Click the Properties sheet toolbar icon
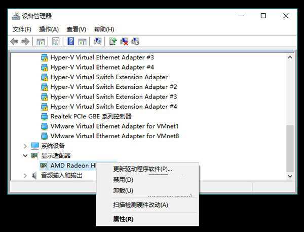This screenshot has height=232, width=304. click(56, 42)
